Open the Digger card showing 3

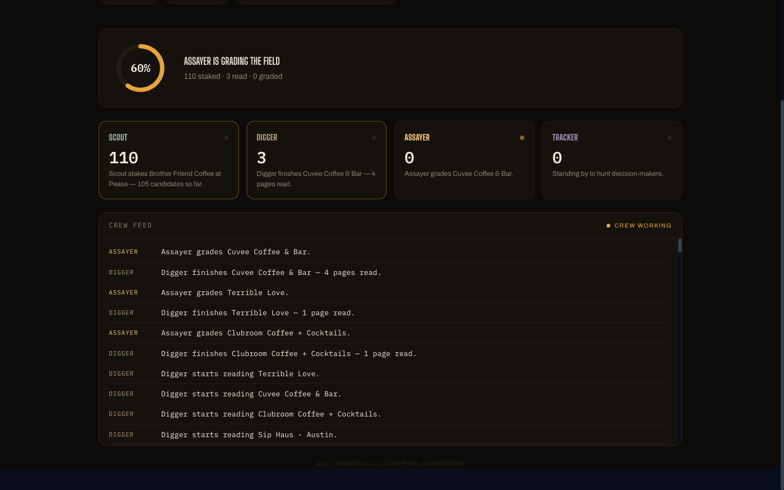[x=316, y=160]
